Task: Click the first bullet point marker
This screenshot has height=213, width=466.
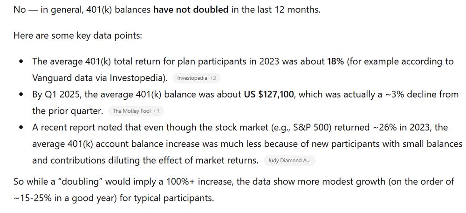Action: click(21, 62)
